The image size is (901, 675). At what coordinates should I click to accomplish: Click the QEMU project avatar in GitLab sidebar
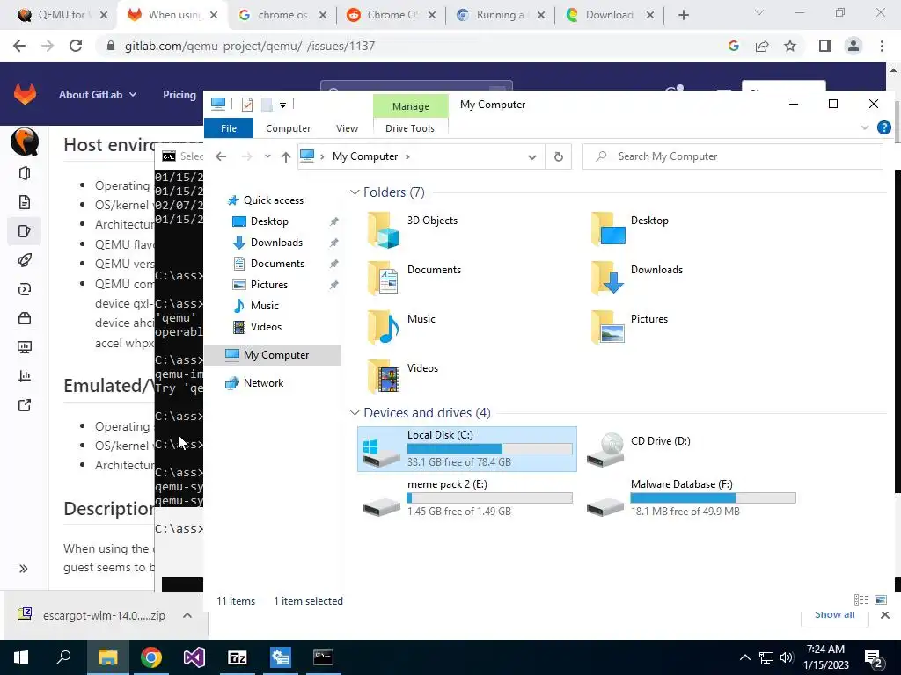(25, 142)
